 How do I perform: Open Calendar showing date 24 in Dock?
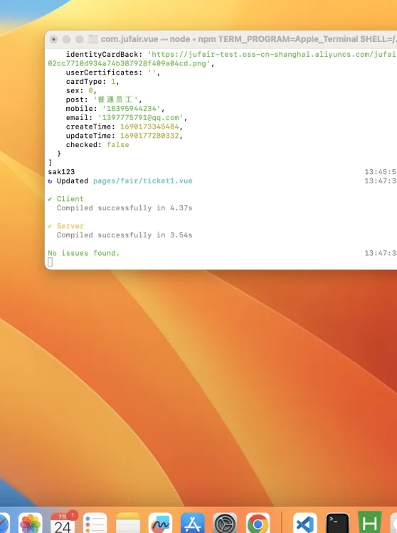pyautogui.click(x=63, y=522)
